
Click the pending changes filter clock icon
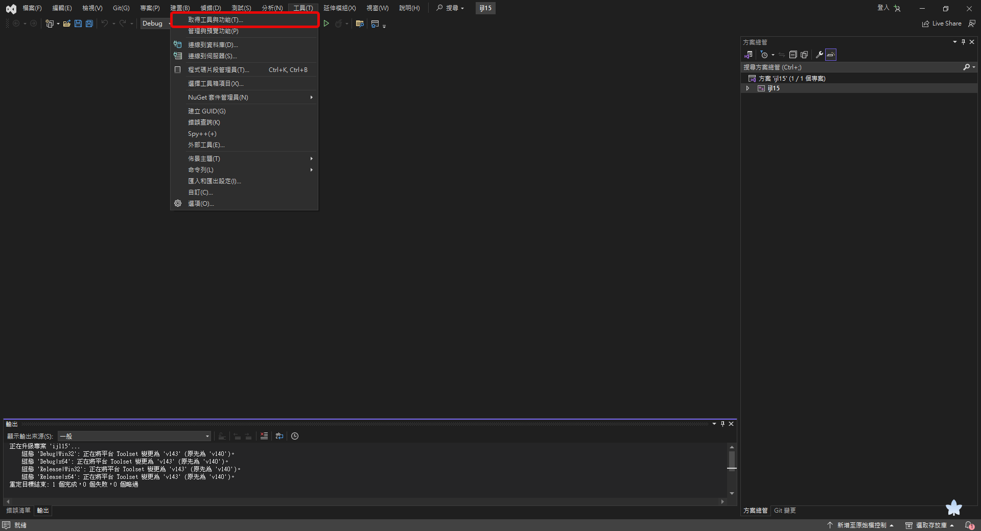[764, 55]
